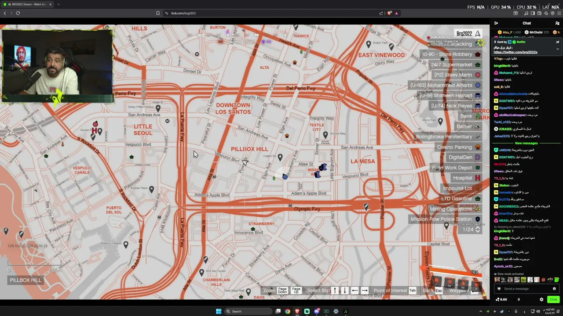Open the Chat header tab

[526, 23]
